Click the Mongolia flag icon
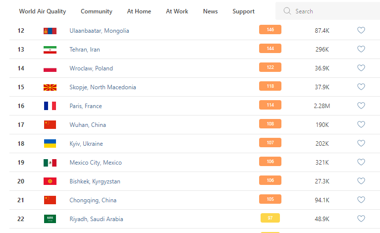 point(50,31)
